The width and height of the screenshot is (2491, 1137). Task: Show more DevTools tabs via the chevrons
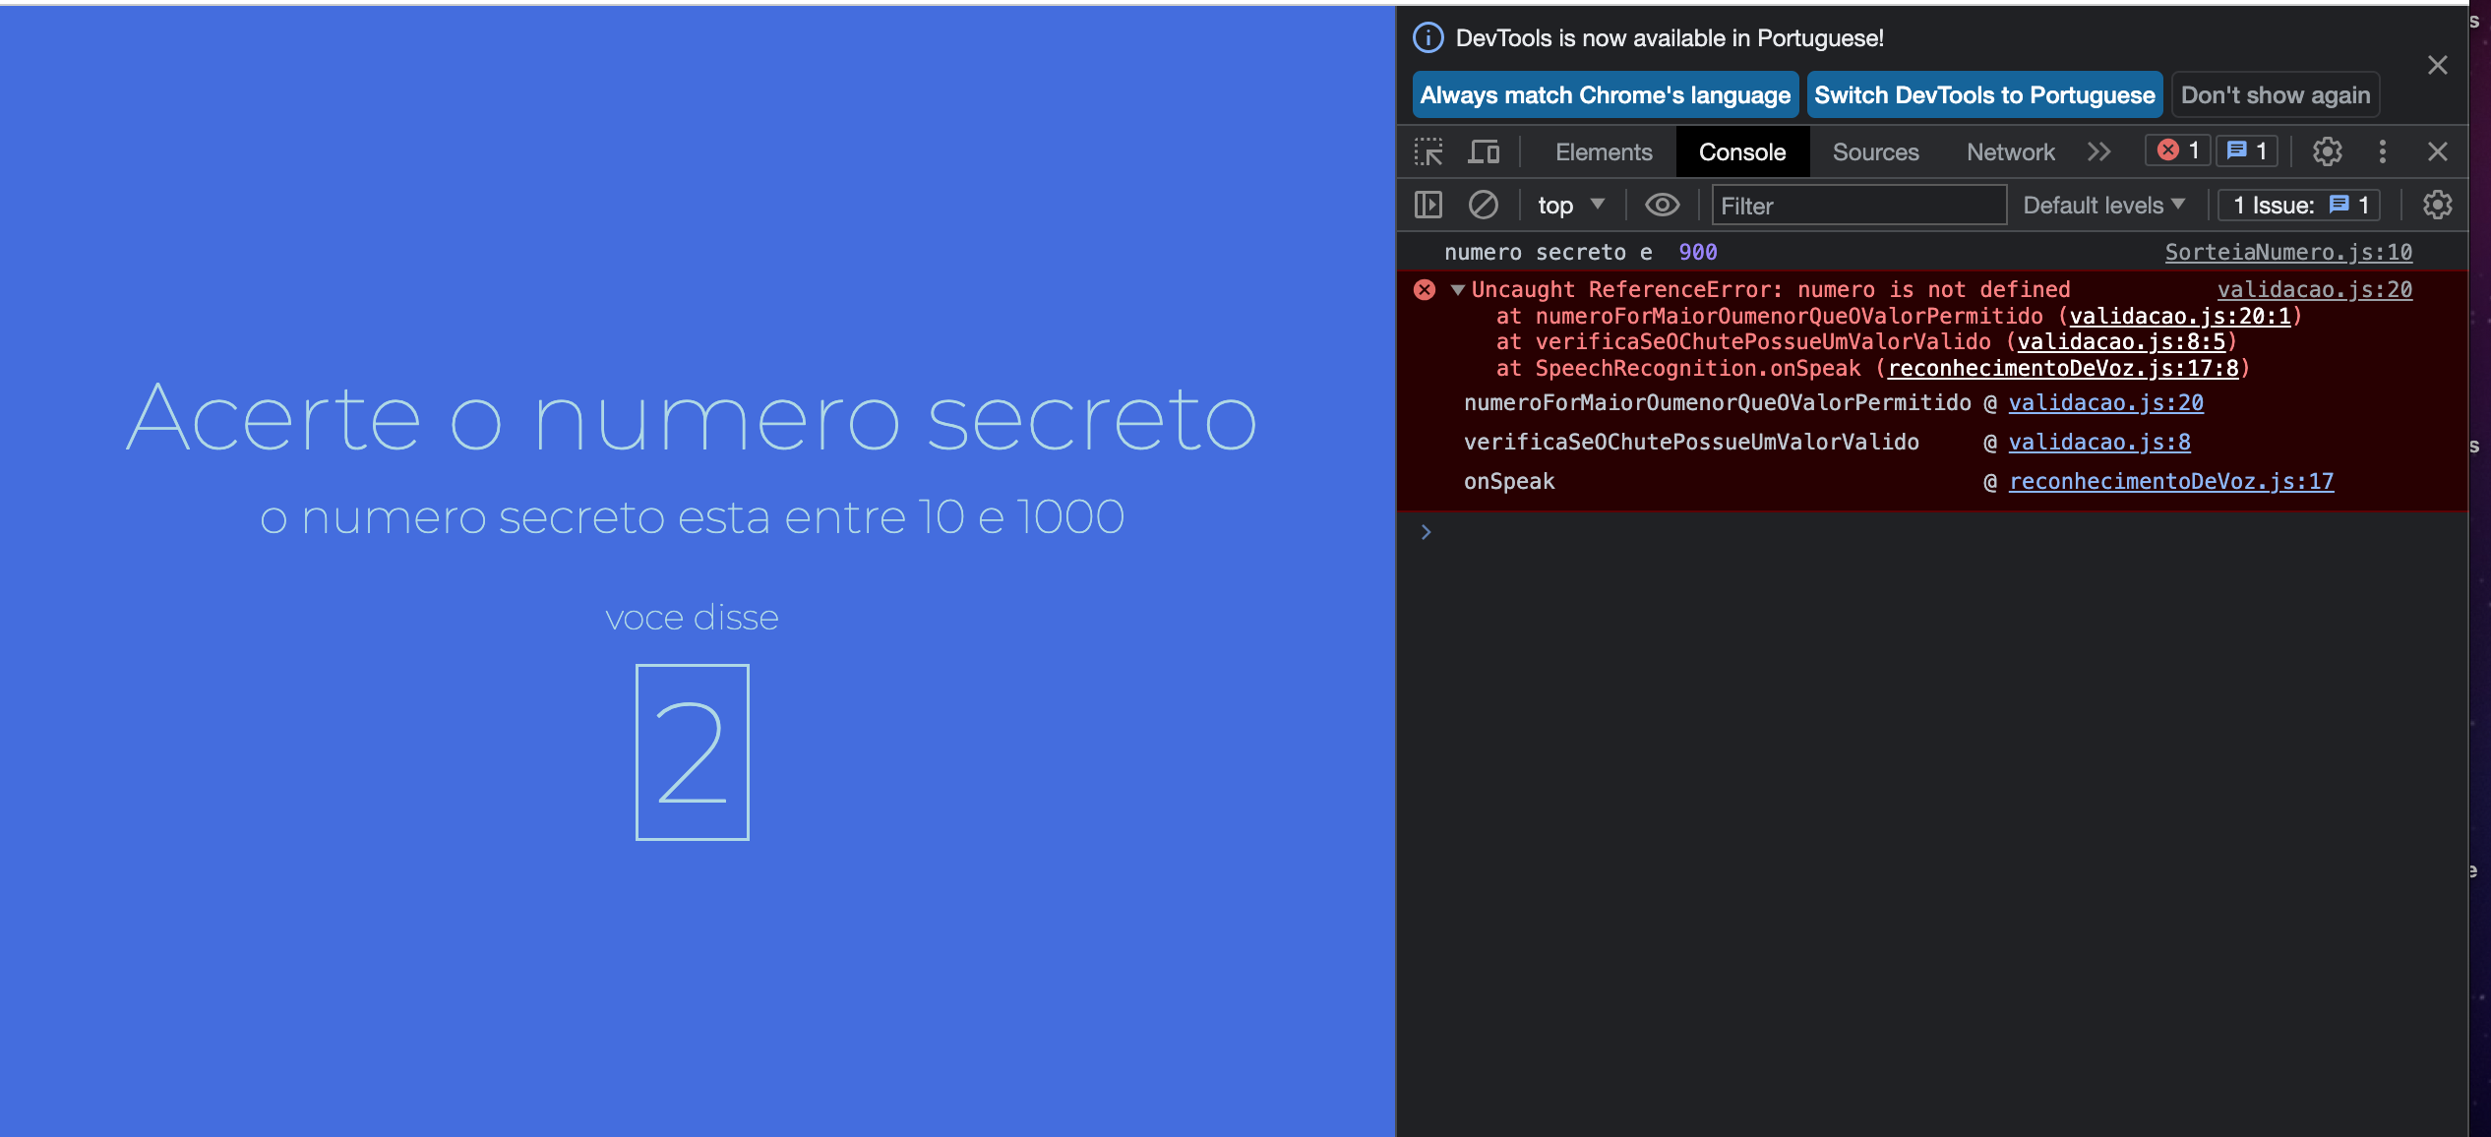pyautogui.click(x=2098, y=151)
